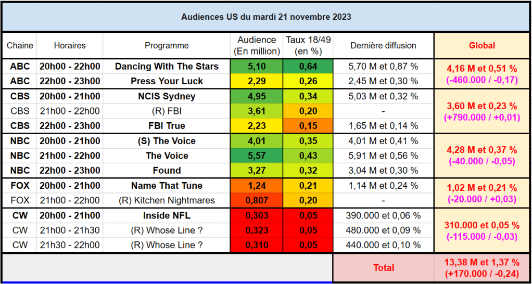Select the 'Chaine' column header
This screenshot has width=532, height=284.
point(20,46)
